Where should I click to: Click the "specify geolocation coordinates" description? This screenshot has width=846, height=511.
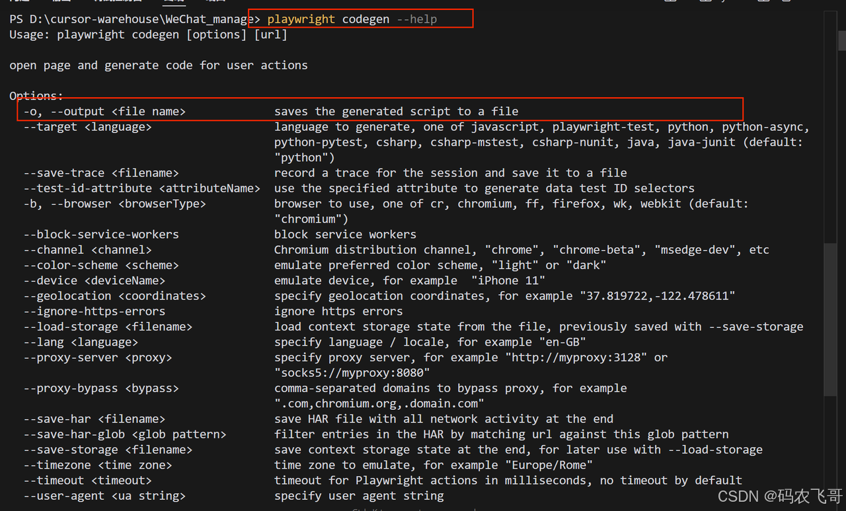[x=505, y=296]
